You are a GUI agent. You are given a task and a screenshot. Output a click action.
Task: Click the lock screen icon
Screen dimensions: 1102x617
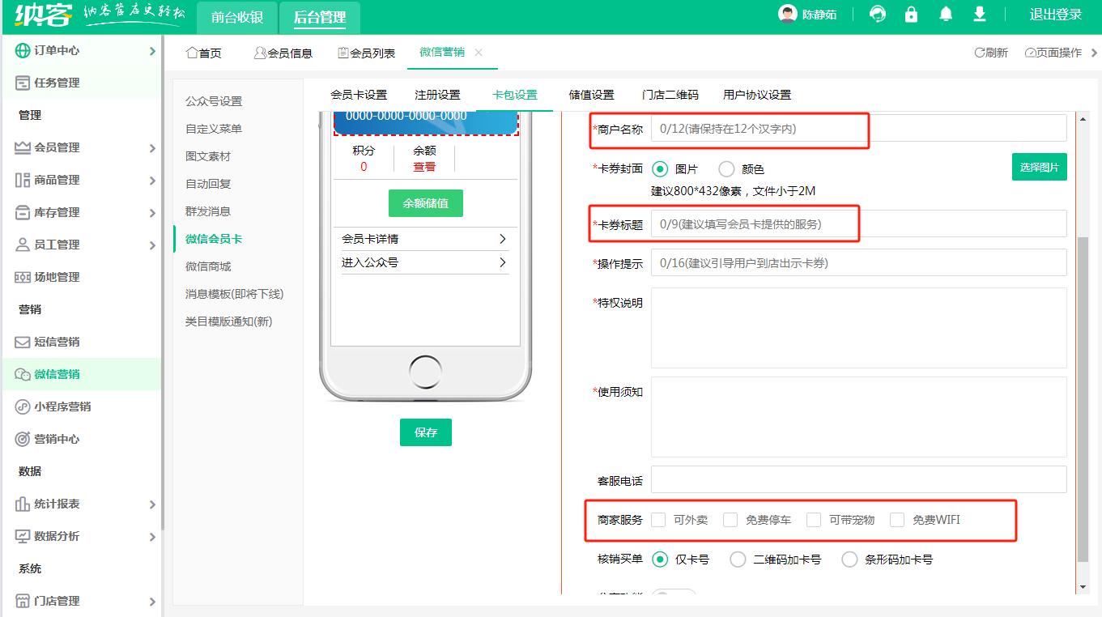tap(912, 15)
